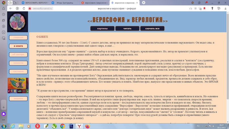This screenshot has height=129, width=229.
Task: Open the password manager key icon
Action: (x=212, y=9)
